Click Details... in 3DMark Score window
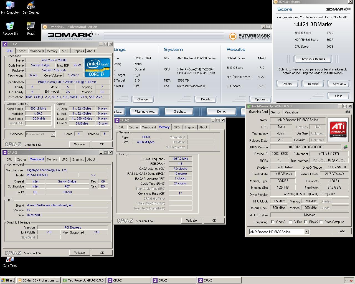 (x=288, y=84)
